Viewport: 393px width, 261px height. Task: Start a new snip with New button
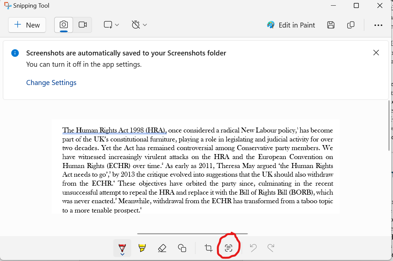(x=27, y=25)
